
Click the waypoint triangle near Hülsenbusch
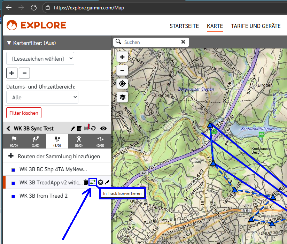tap(235, 190)
